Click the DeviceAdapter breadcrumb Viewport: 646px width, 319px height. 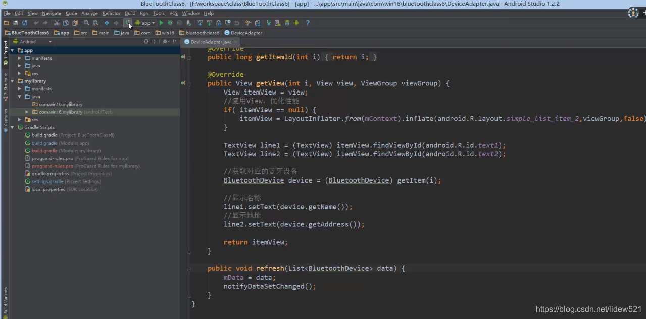[x=243, y=33]
